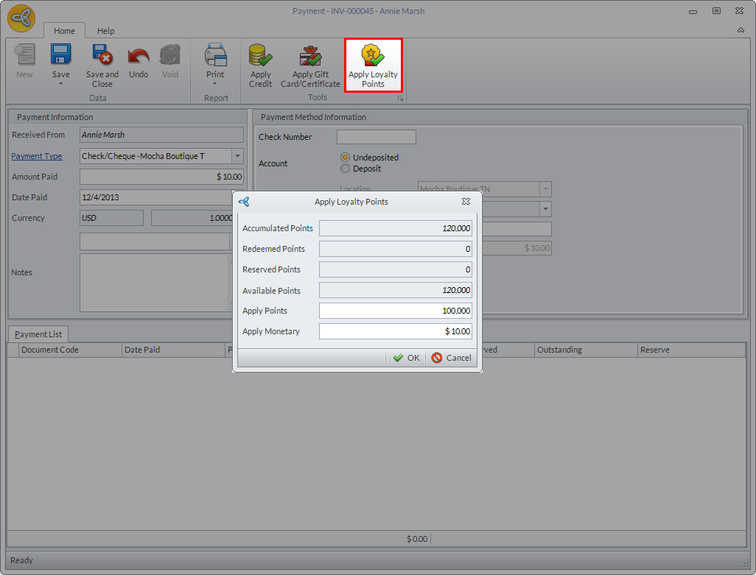The height and width of the screenshot is (575, 756).
Task: Collapse the ribbon with the chevron
Action: click(741, 30)
